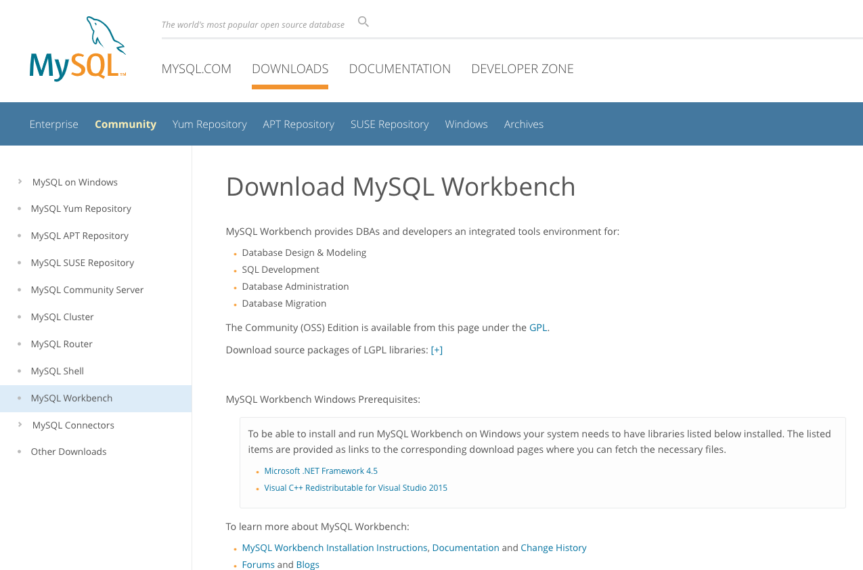Viewport: 863px width, 570px height.
Task: Click the Database Migration bullet text
Action: tap(284, 303)
